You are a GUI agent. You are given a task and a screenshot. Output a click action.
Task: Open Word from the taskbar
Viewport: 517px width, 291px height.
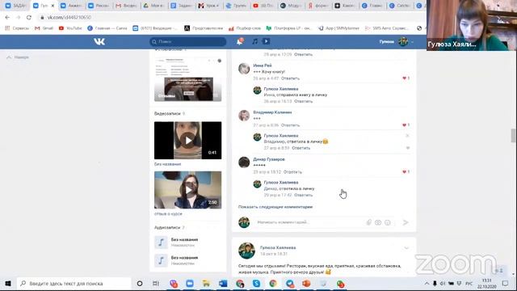pos(223,284)
